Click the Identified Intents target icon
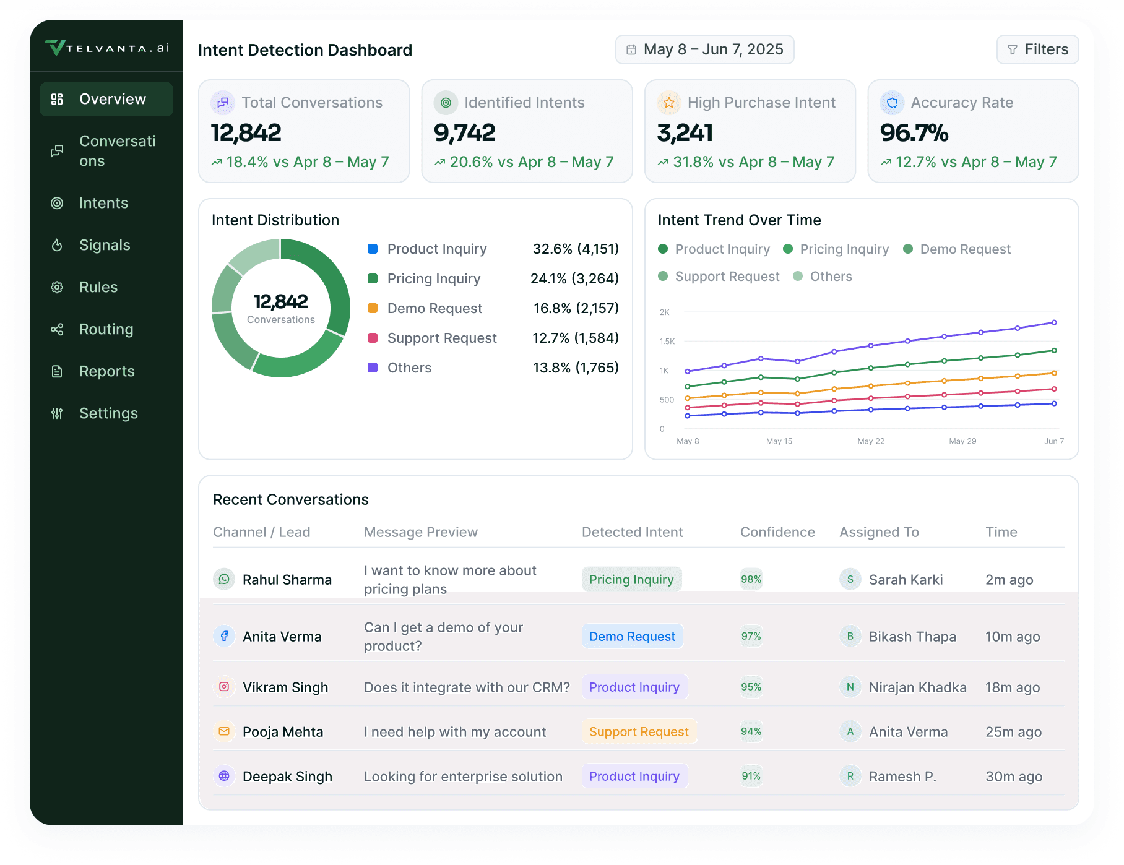This screenshot has width=1124, height=865. coord(446,103)
